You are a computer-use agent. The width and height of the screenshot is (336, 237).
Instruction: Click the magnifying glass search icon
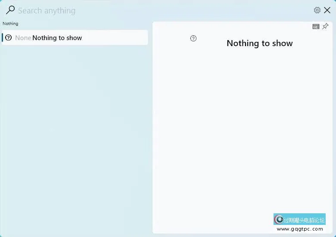10,10
